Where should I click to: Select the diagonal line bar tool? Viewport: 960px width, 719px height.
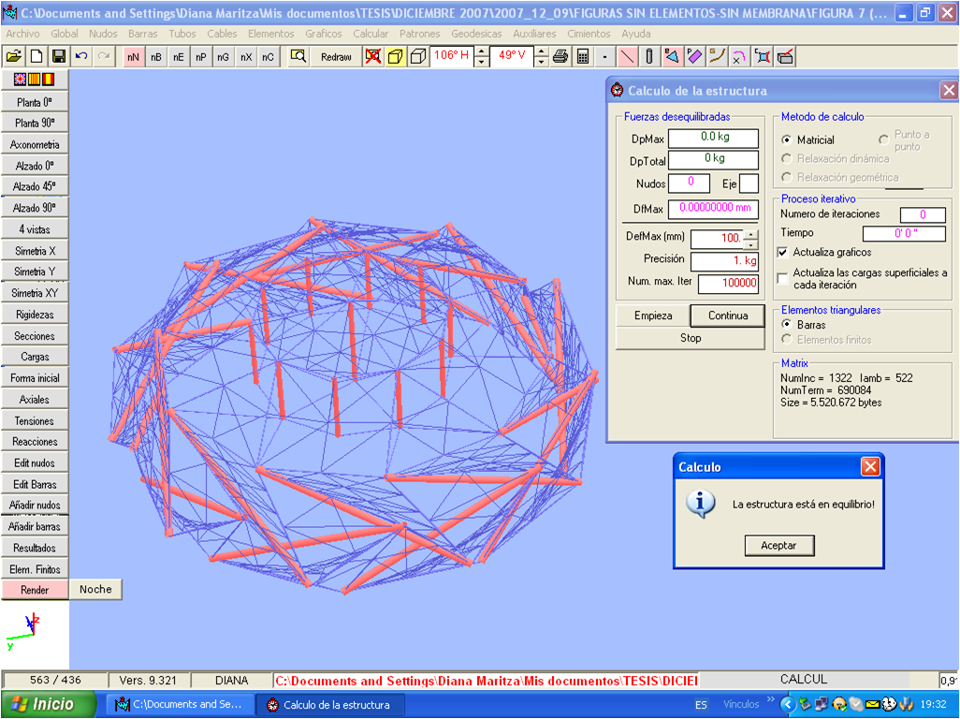click(x=627, y=56)
